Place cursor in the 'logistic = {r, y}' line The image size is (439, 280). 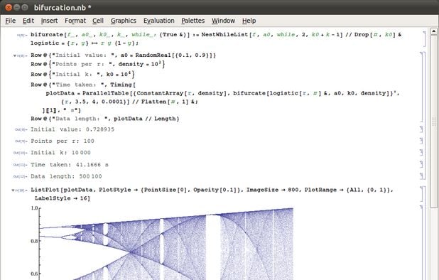pos(85,43)
